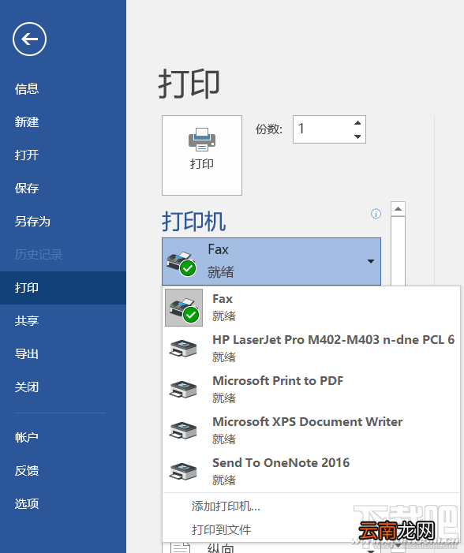Click the 份数 copies input field
464x553 pixels.
(329, 129)
